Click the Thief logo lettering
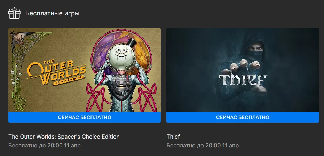 point(242,80)
